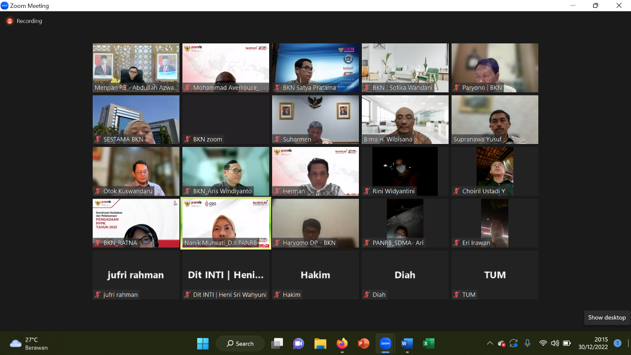Open Firefox from the taskbar
Viewport: 631px width, 355px height.
click(x=342, y=343)
